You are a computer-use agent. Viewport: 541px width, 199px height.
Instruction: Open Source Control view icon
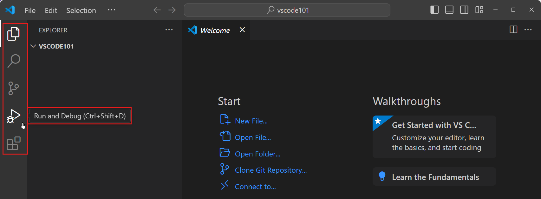coord(13,88)
